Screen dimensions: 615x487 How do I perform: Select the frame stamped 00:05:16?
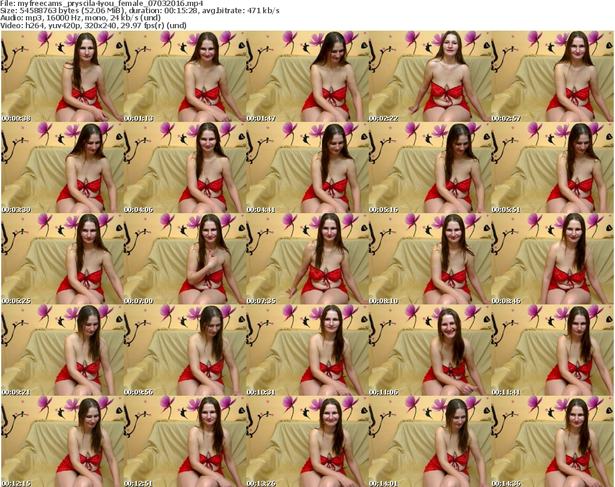[x=429, y=168]
